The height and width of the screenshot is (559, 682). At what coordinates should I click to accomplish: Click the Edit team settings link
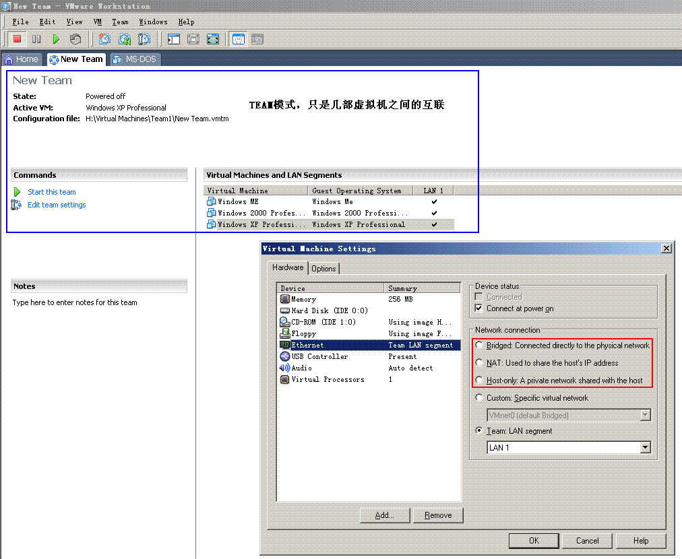57,205
